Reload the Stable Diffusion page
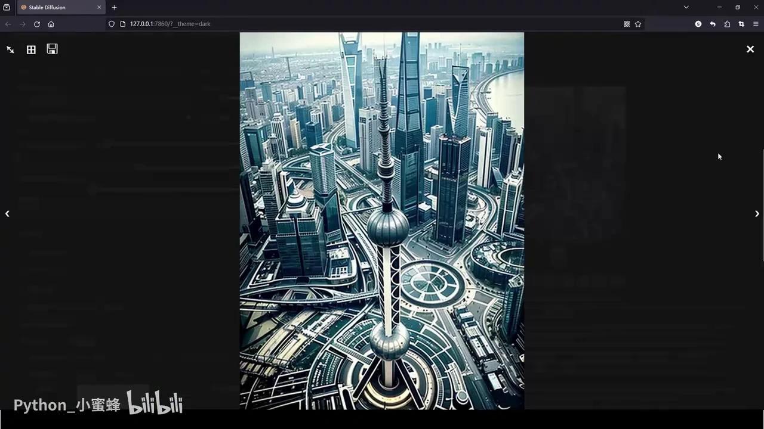This screenshot has width=764, height=429. pyautogui.click(x=37, y=24)
